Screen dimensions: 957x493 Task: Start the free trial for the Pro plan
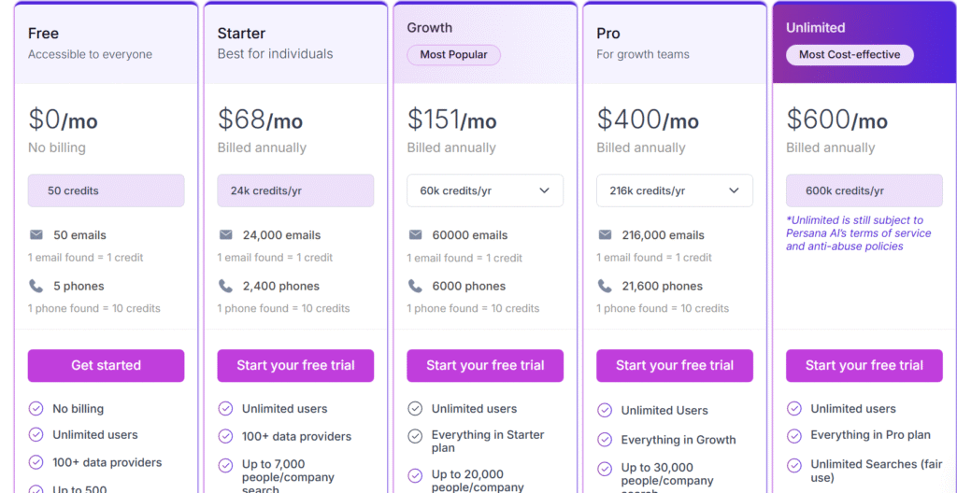click(675, 365)
